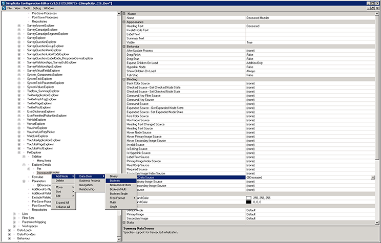This screenshot has height=243, width=381.
Task: Collapse the Sidebar node
Action: [x=24, y=157]
